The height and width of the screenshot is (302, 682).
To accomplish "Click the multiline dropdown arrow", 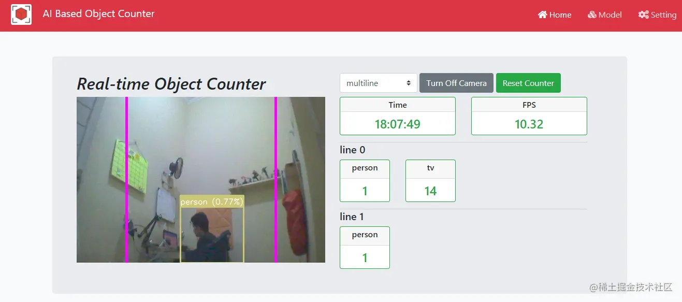I will [409, 83].
